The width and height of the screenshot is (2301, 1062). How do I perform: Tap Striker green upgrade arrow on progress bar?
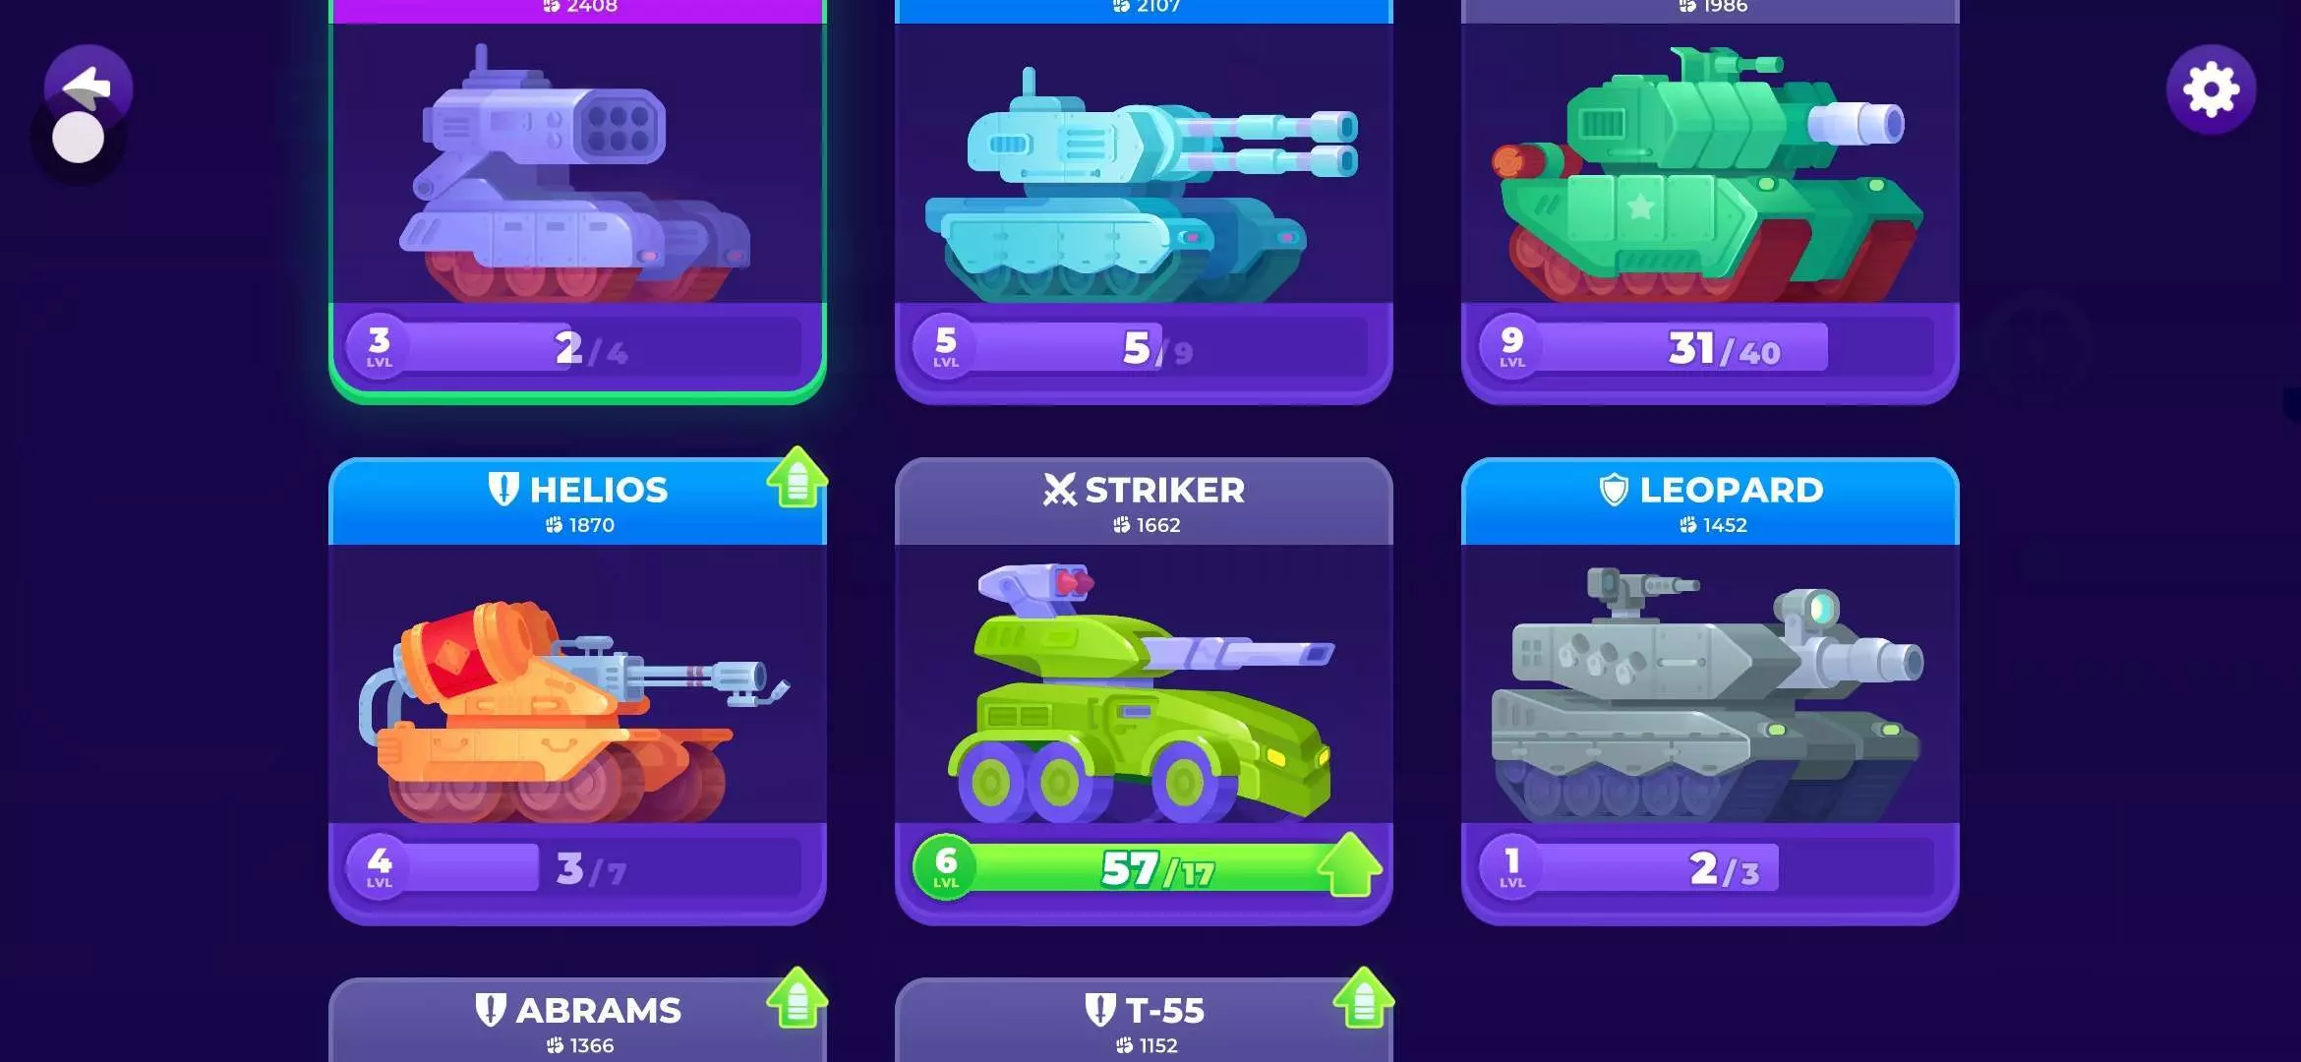click(1350, 864)
